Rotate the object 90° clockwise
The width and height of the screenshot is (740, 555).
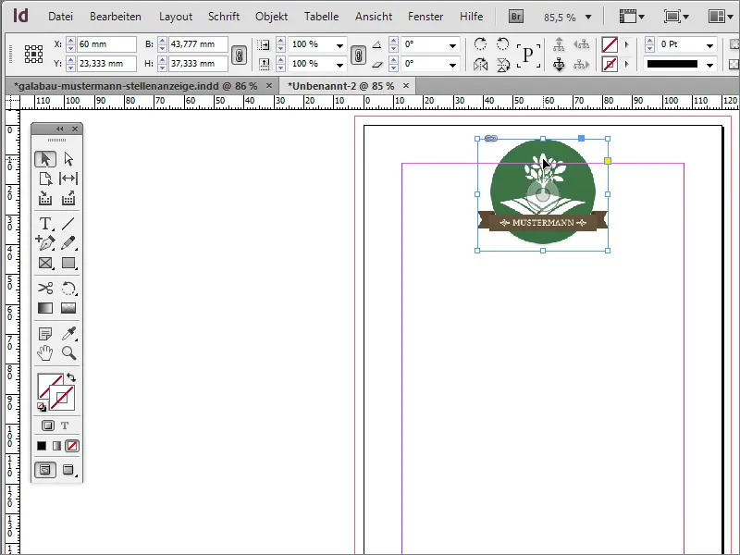(x=480, y=43)
